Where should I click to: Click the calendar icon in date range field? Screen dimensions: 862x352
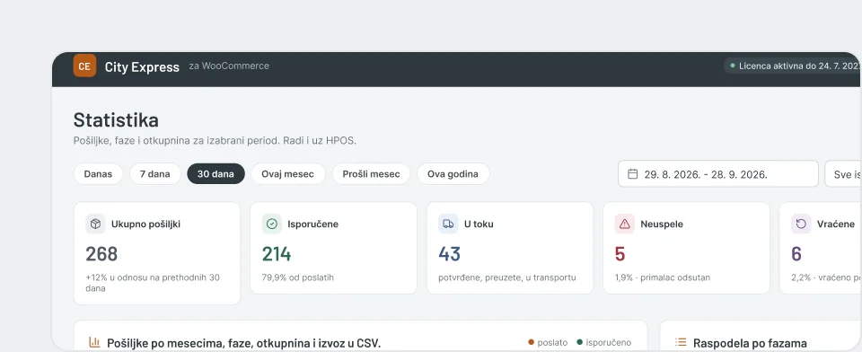[633, 174]
